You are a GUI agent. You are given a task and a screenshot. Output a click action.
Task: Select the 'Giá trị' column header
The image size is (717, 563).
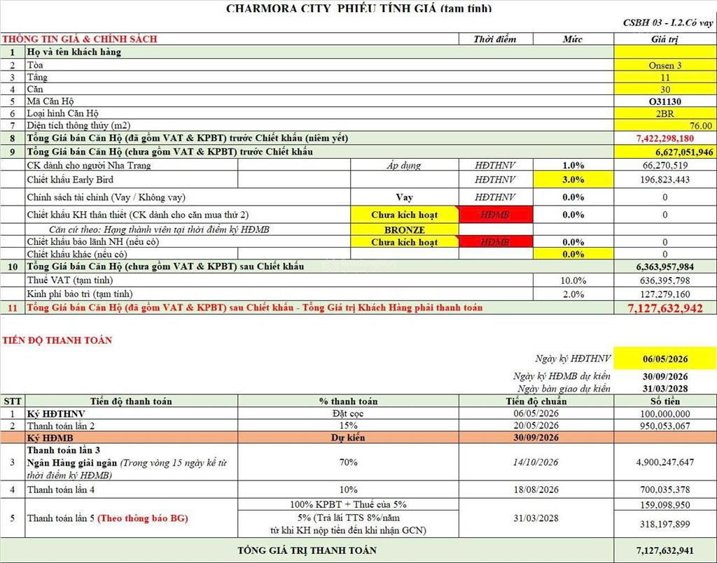[x=665, y=39]
